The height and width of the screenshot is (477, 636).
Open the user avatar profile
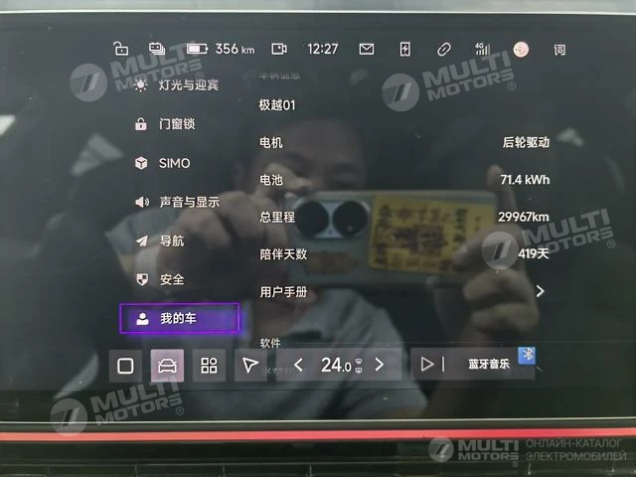click(521, 50)
